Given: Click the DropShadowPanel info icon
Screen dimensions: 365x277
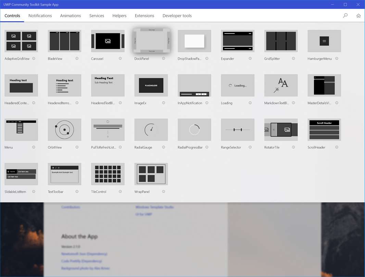Looking at the screenshot, I should [207, 58].
